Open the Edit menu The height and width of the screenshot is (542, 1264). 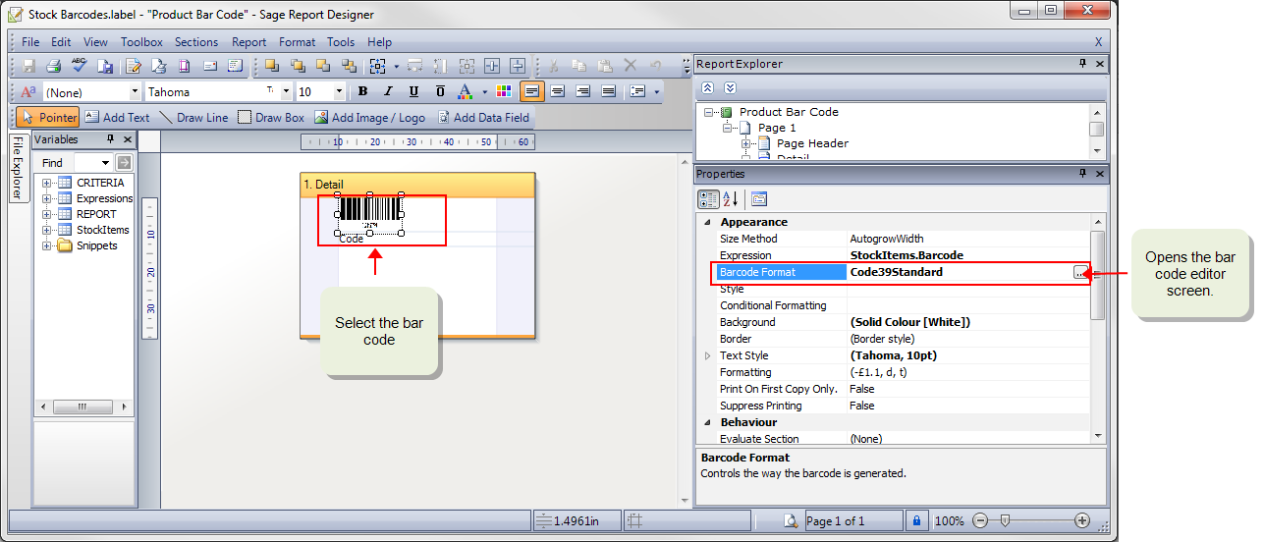(61, 42)
